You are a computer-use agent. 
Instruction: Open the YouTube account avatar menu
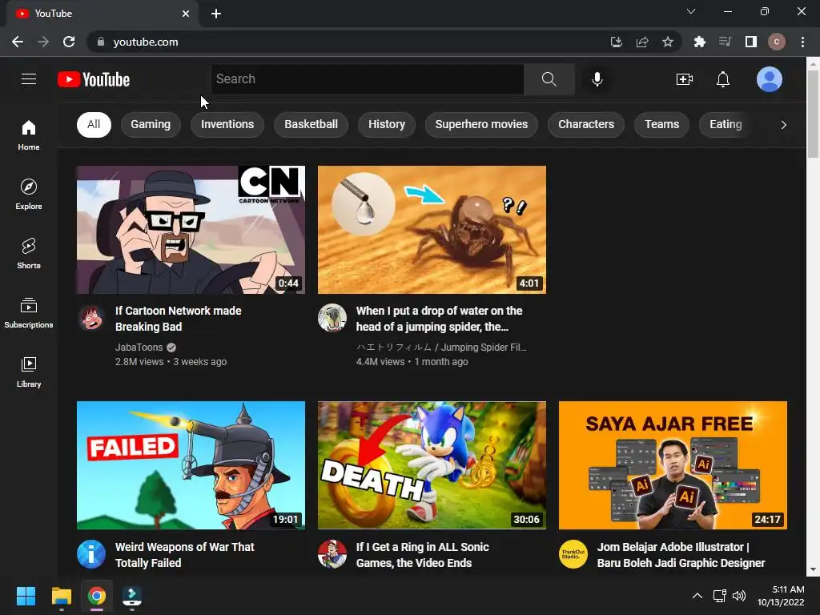(770, 79)
